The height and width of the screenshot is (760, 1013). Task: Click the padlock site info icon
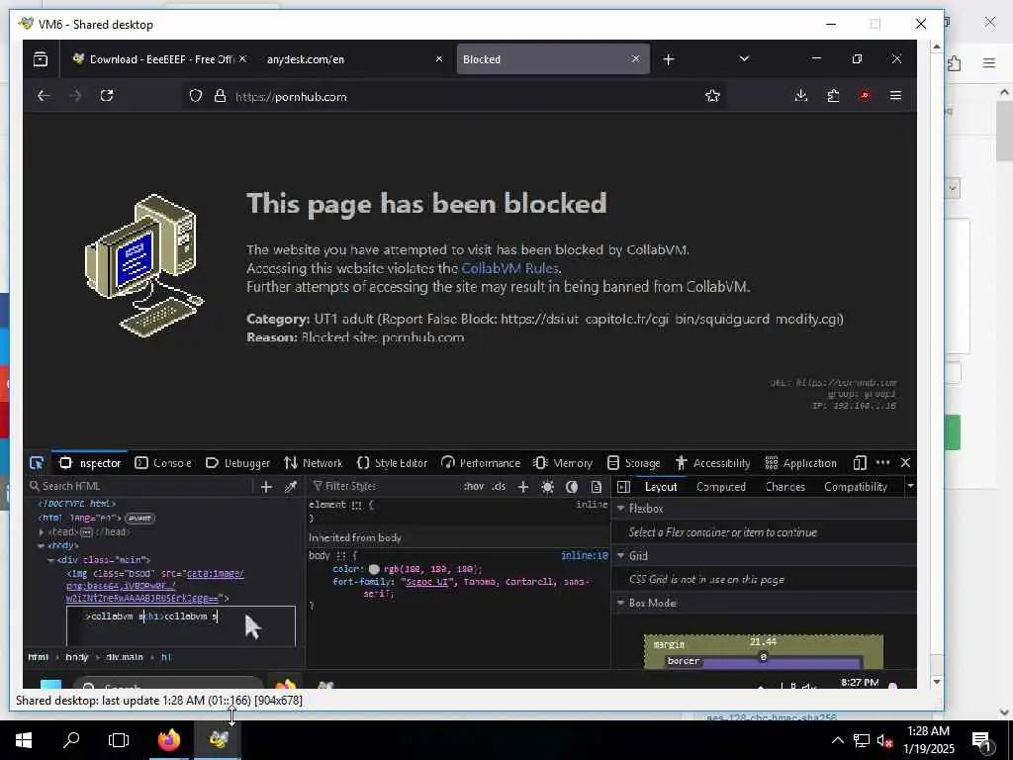220,96
